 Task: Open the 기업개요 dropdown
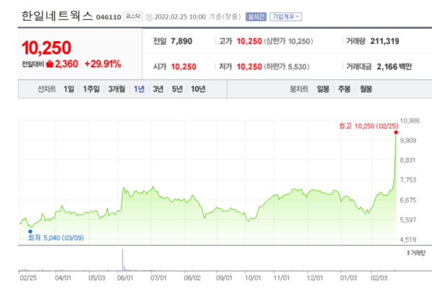286,17
